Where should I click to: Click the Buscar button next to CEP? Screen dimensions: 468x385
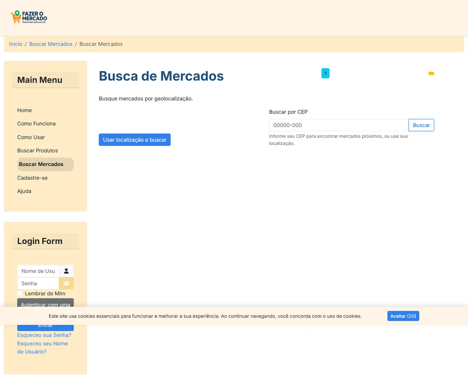421,125
